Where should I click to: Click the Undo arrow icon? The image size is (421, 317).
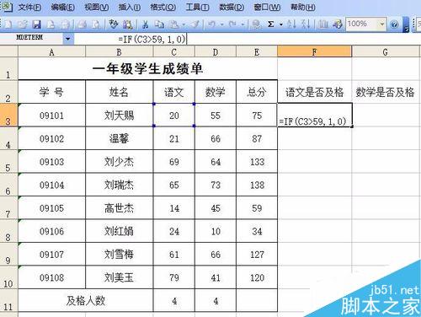coord(211,24)
